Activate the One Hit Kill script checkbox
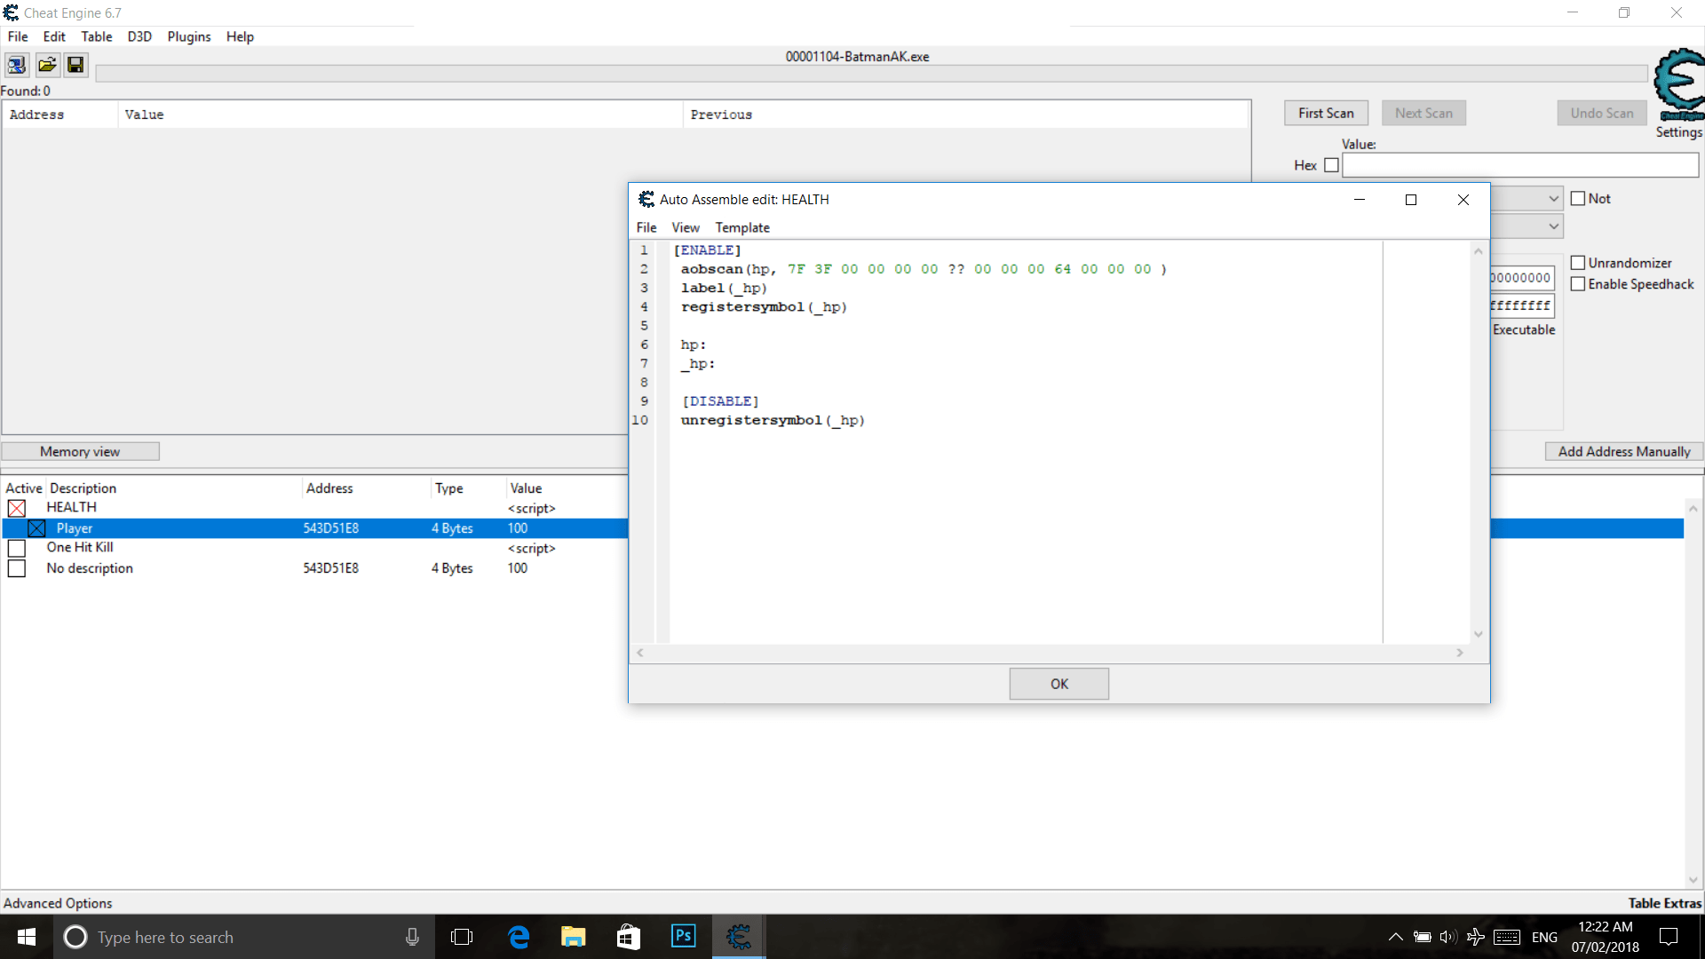 pos(17,548)
